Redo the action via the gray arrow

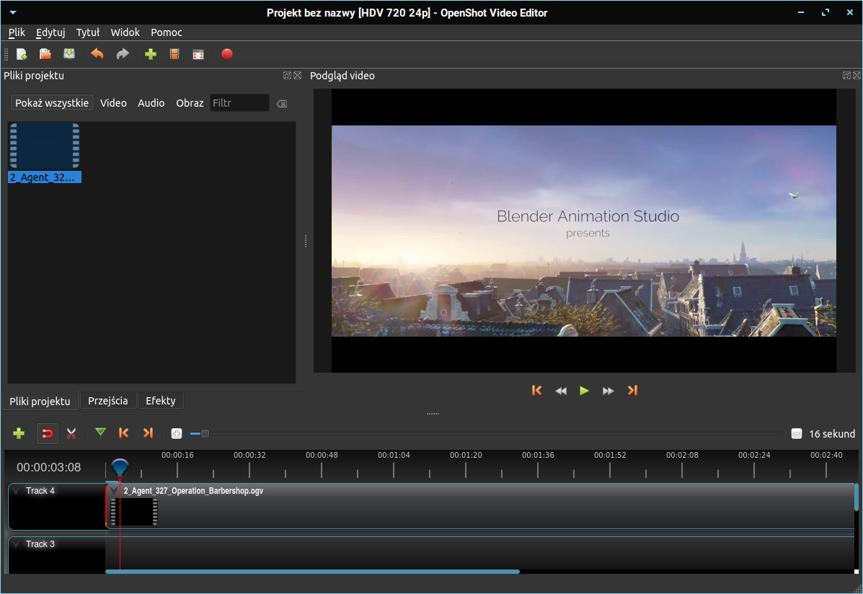122,54
